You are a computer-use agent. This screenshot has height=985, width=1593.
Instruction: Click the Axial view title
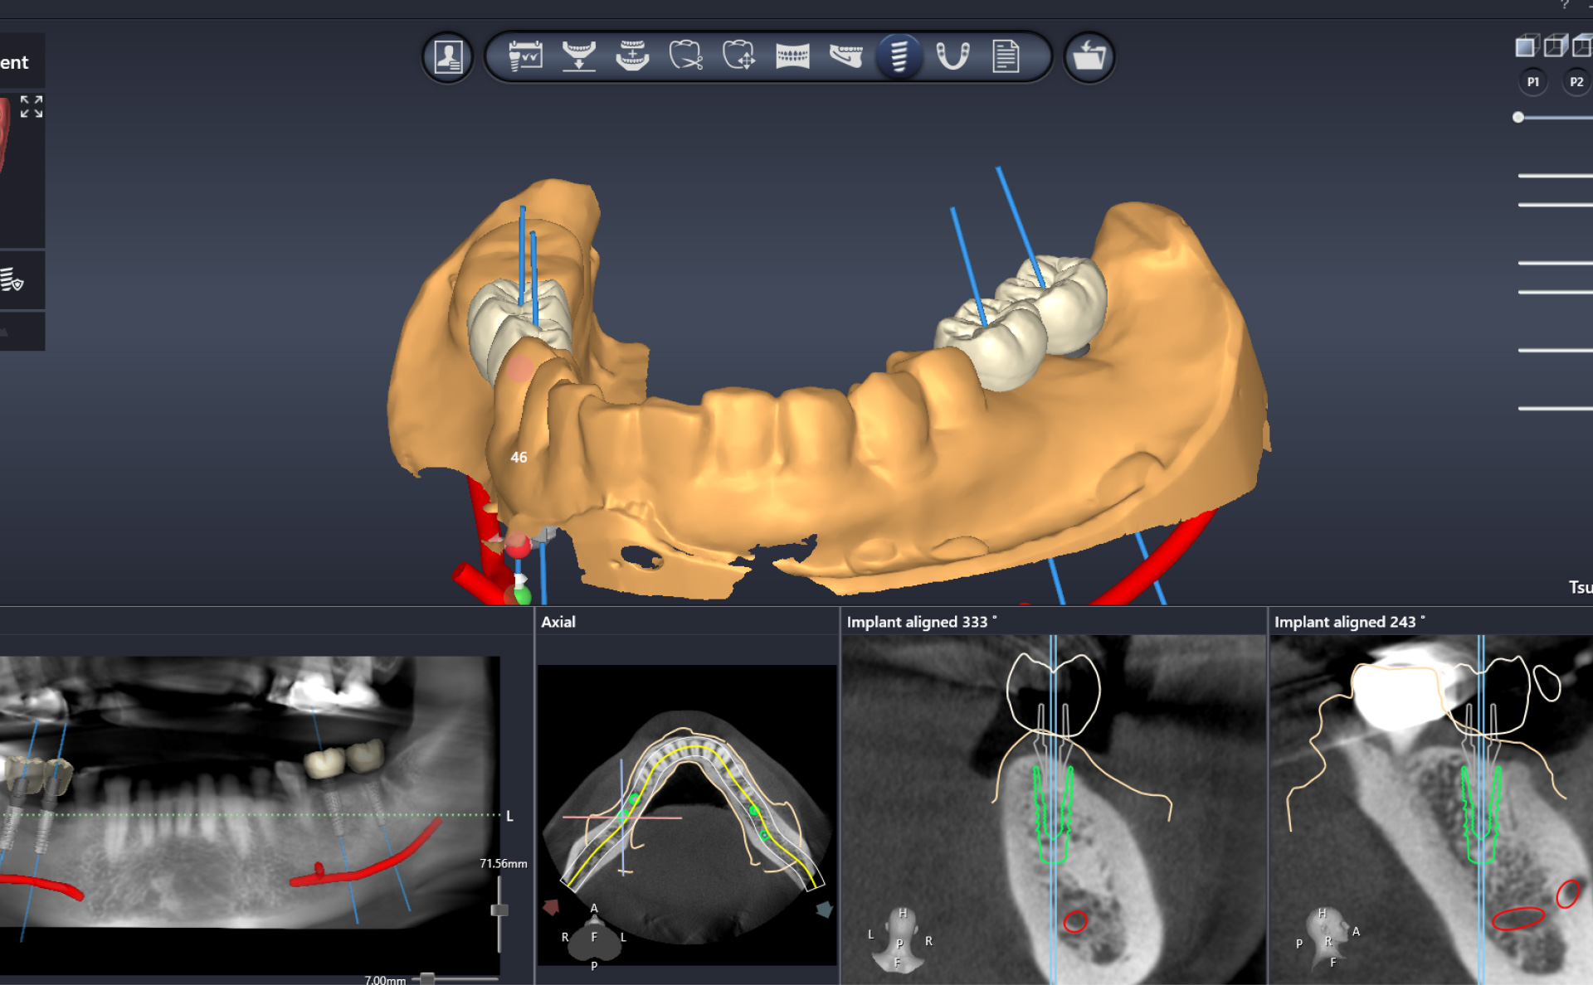pos(558,622)
